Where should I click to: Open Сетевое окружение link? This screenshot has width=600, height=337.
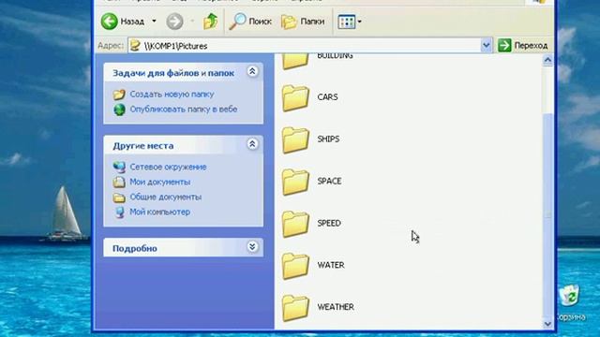pyautogui.click(x=168, y=167)
